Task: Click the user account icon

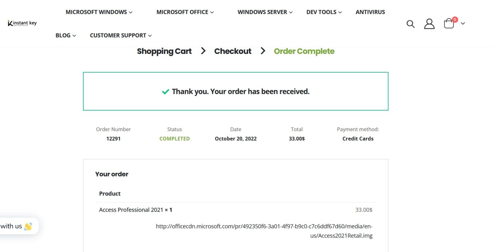Action: [429, 24]
